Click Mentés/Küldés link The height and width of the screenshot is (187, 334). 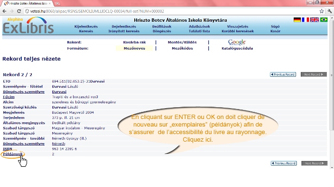pyautogui.click(x=182, y=42)
